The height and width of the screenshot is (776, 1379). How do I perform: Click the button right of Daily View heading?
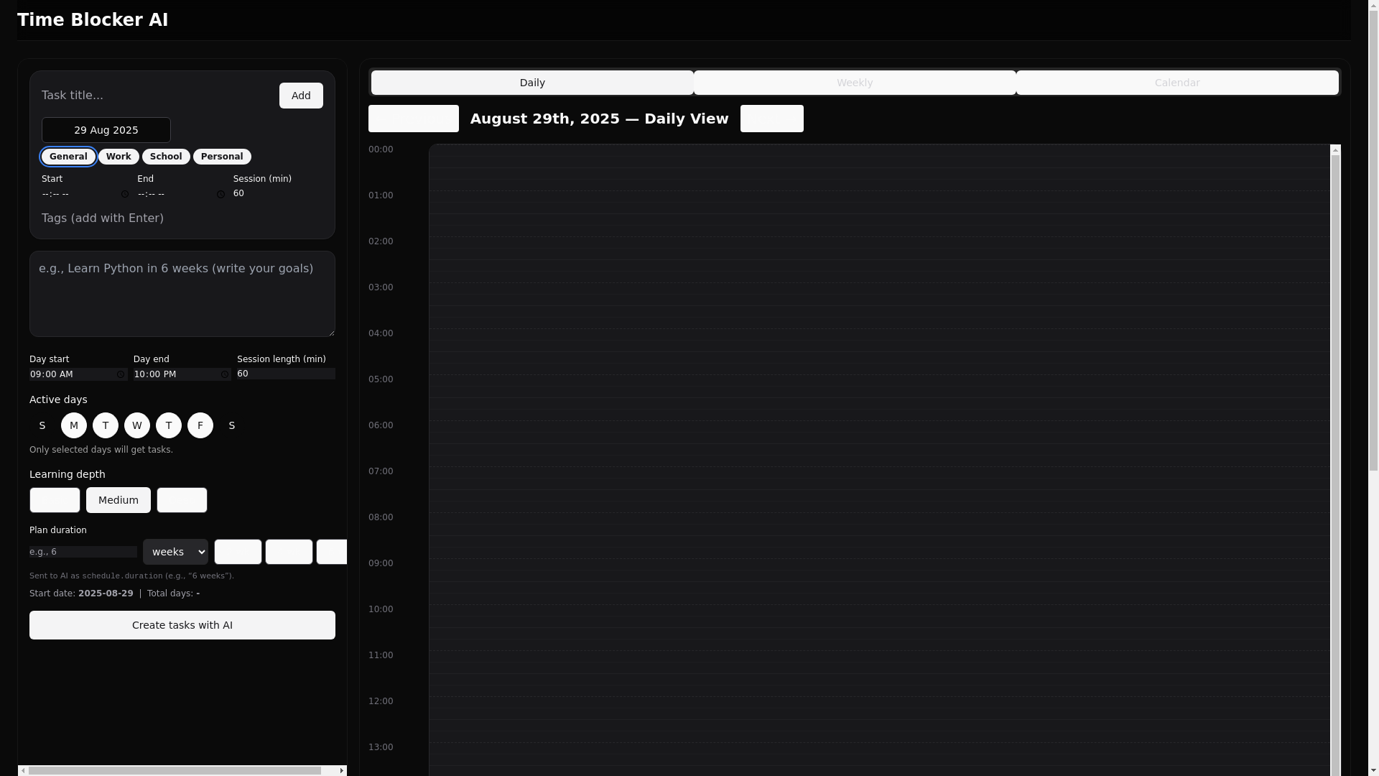point(772,119)
